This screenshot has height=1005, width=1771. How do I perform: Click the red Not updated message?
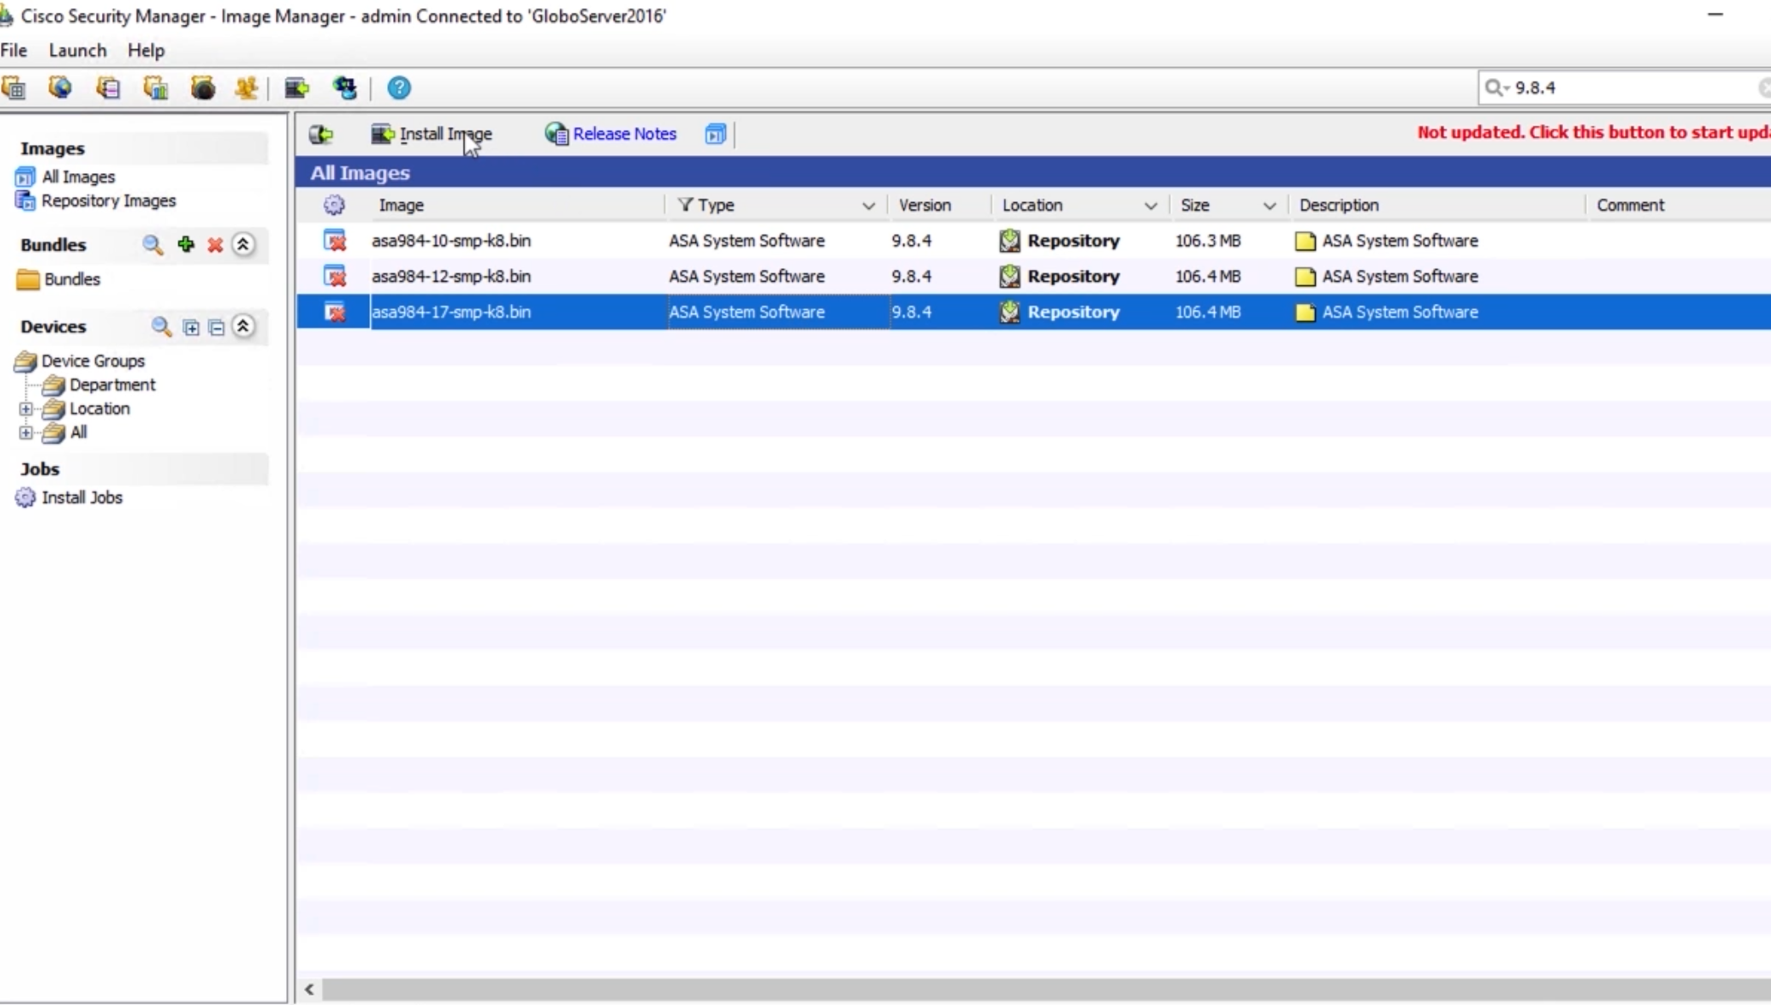pyautogui.click(x=1594, y=132)
